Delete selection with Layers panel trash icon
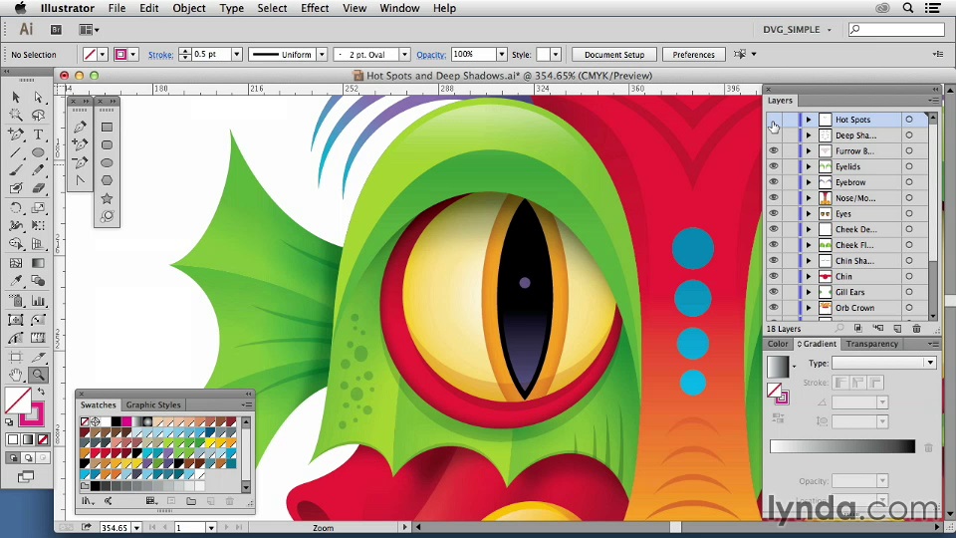956x538 pixels. [x=916, y=329]
